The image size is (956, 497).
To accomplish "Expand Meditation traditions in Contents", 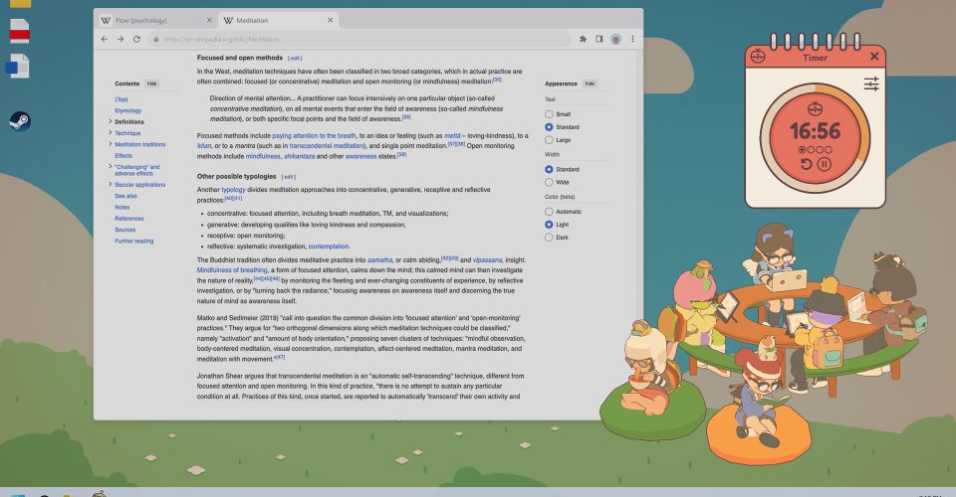I will tap(111, 144).
